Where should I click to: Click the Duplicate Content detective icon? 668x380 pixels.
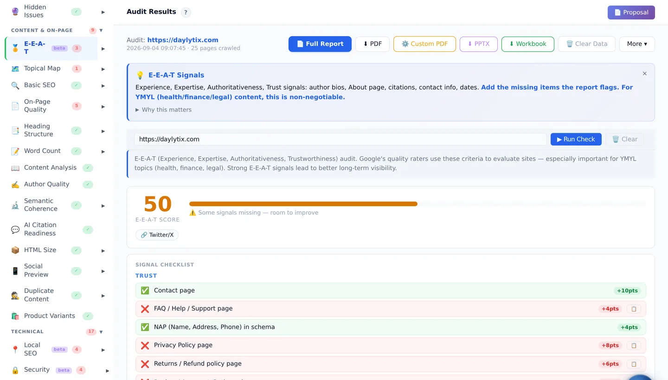(15, 295)
